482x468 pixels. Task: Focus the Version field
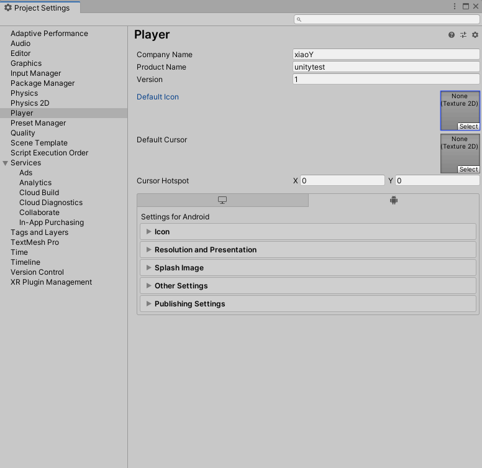coord(386,80)
